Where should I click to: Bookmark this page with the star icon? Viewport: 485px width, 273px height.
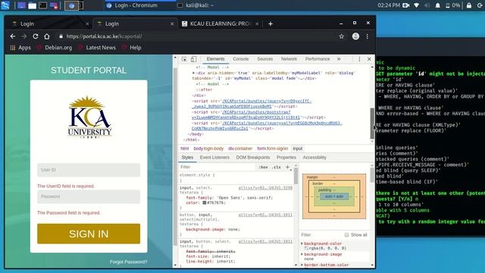pyautogui.click(x=342, y=36)
